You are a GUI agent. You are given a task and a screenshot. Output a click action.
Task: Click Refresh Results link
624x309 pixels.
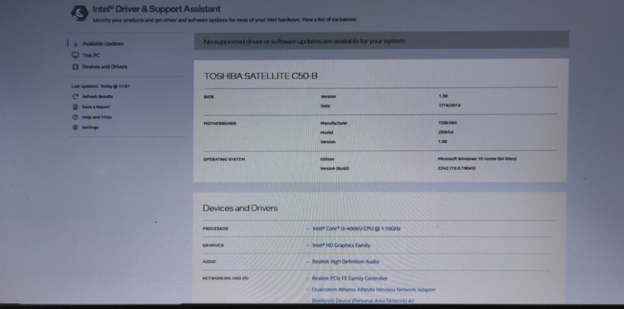(x=97, y=97)
